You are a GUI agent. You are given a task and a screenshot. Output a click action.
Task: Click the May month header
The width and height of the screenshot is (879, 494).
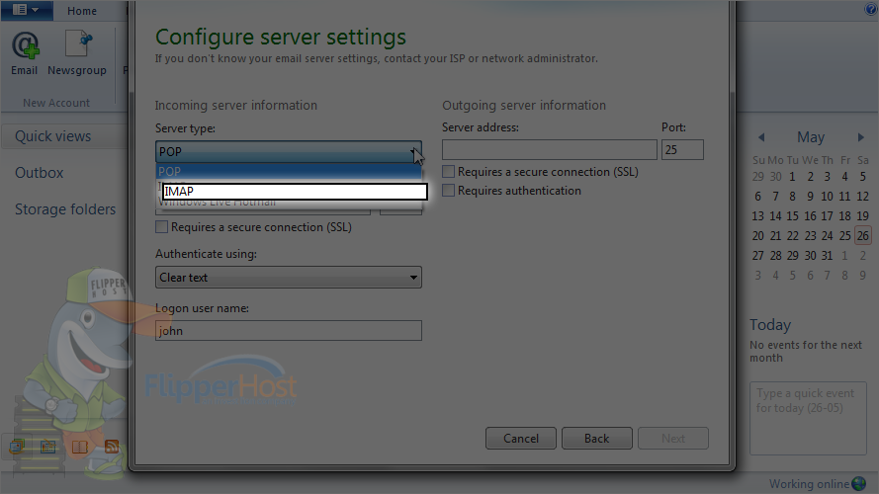click(x=811, y=137)
